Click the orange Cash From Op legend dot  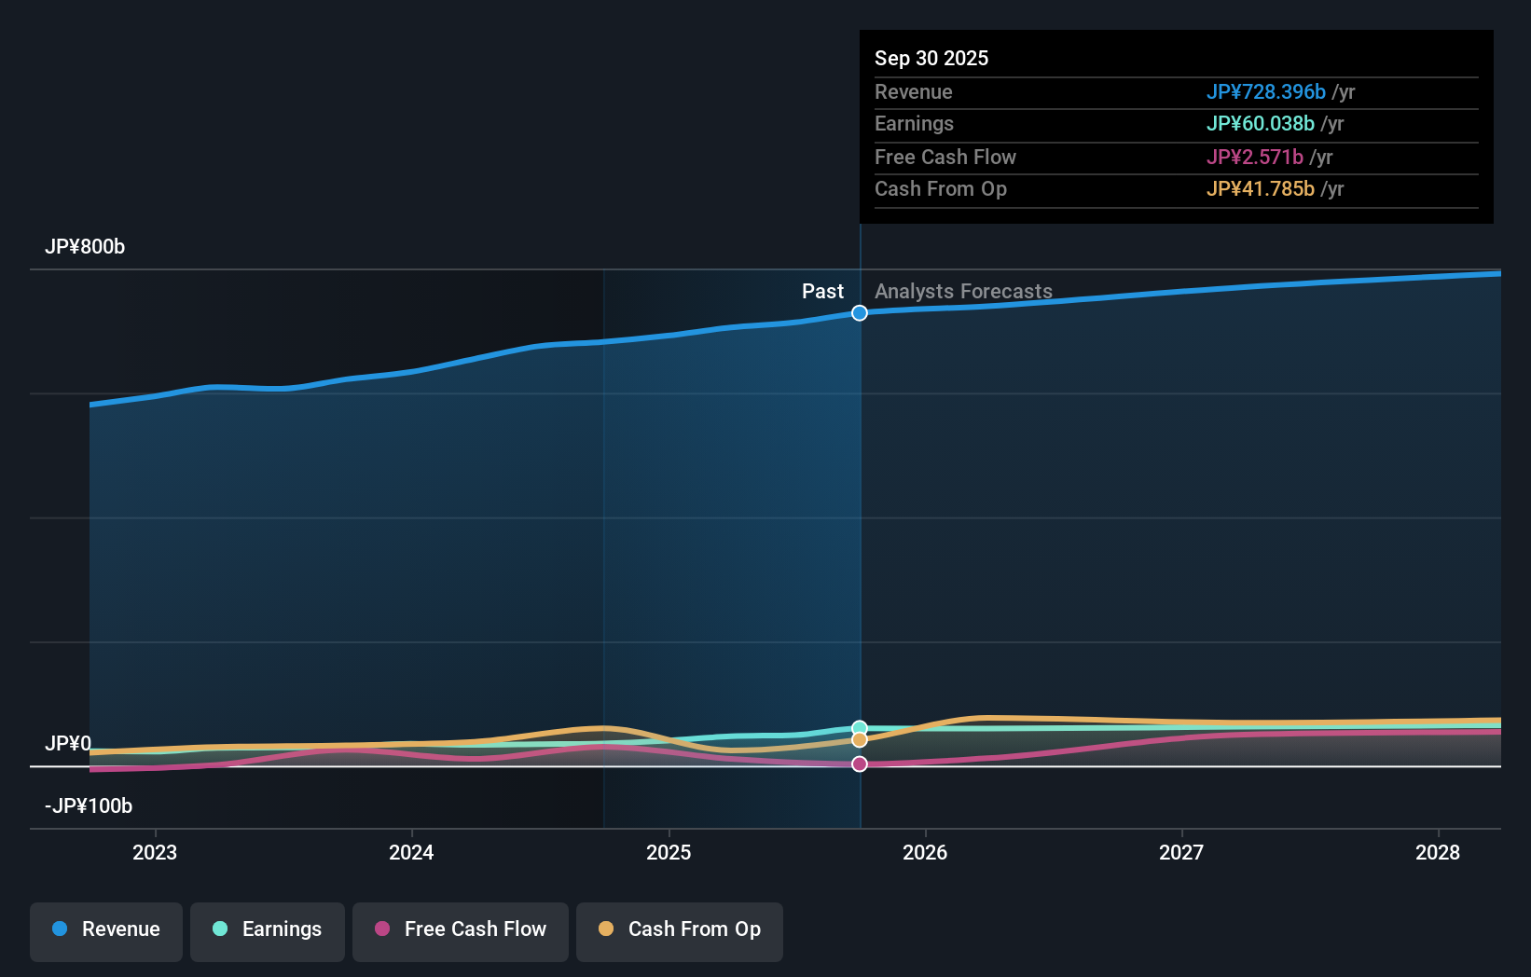tap(606, 929)
